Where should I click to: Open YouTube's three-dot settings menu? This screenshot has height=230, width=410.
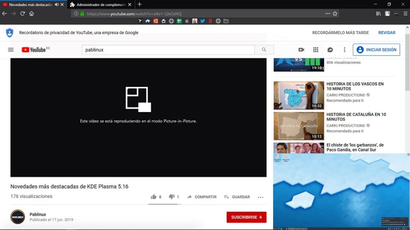coord(344,49)
